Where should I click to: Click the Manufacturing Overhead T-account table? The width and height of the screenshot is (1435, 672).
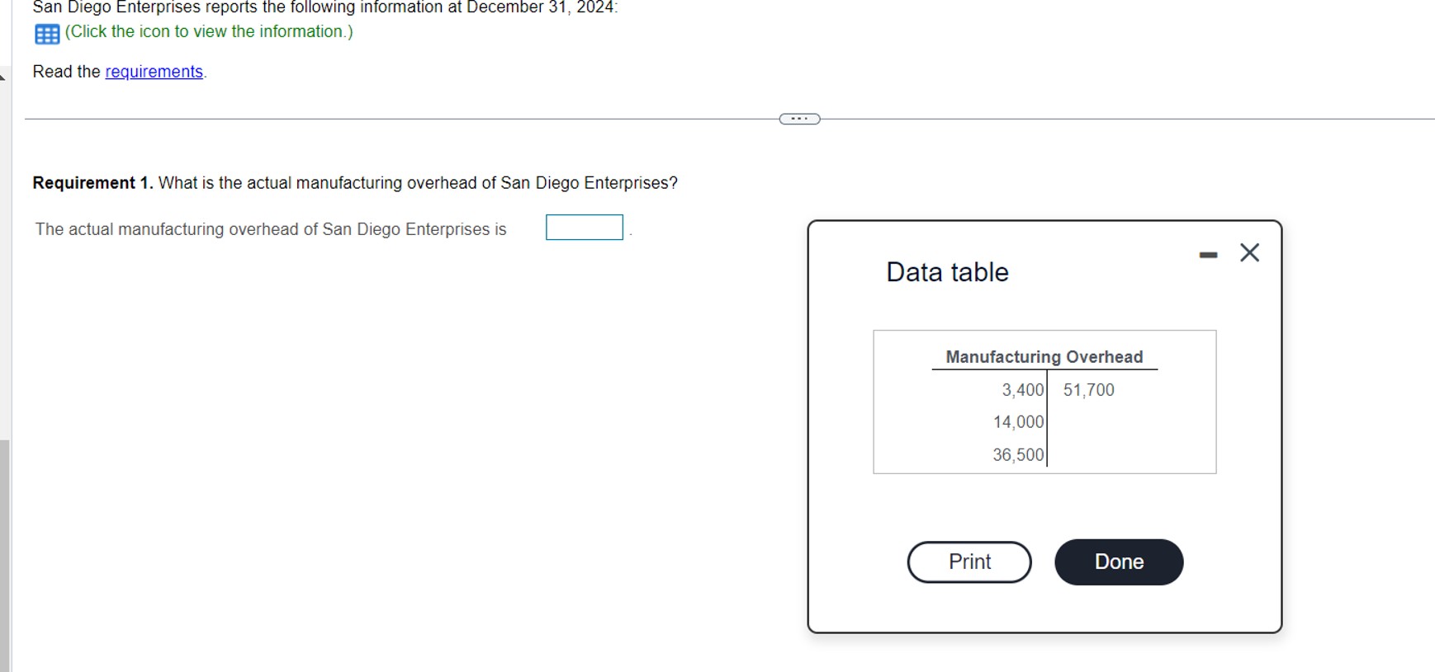click(1044, 402)
